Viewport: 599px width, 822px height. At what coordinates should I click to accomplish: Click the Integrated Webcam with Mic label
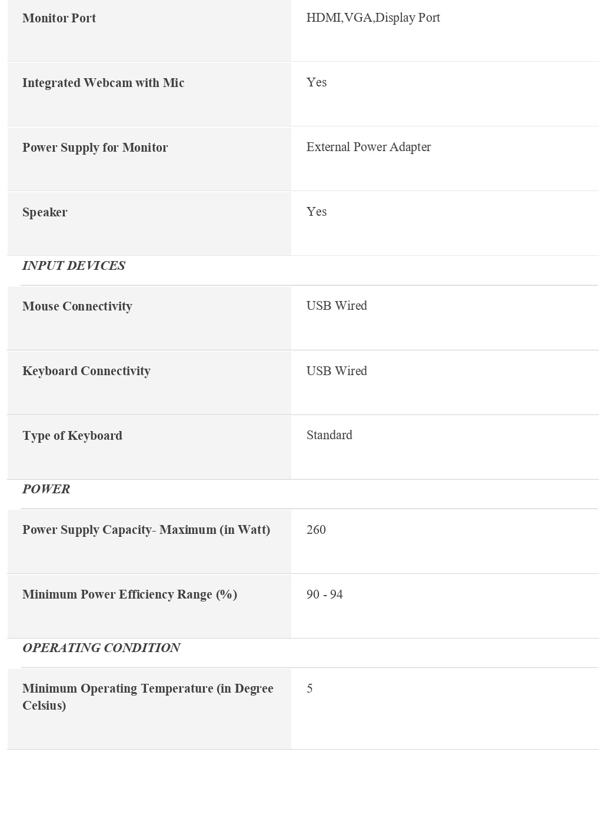point(103,83)
